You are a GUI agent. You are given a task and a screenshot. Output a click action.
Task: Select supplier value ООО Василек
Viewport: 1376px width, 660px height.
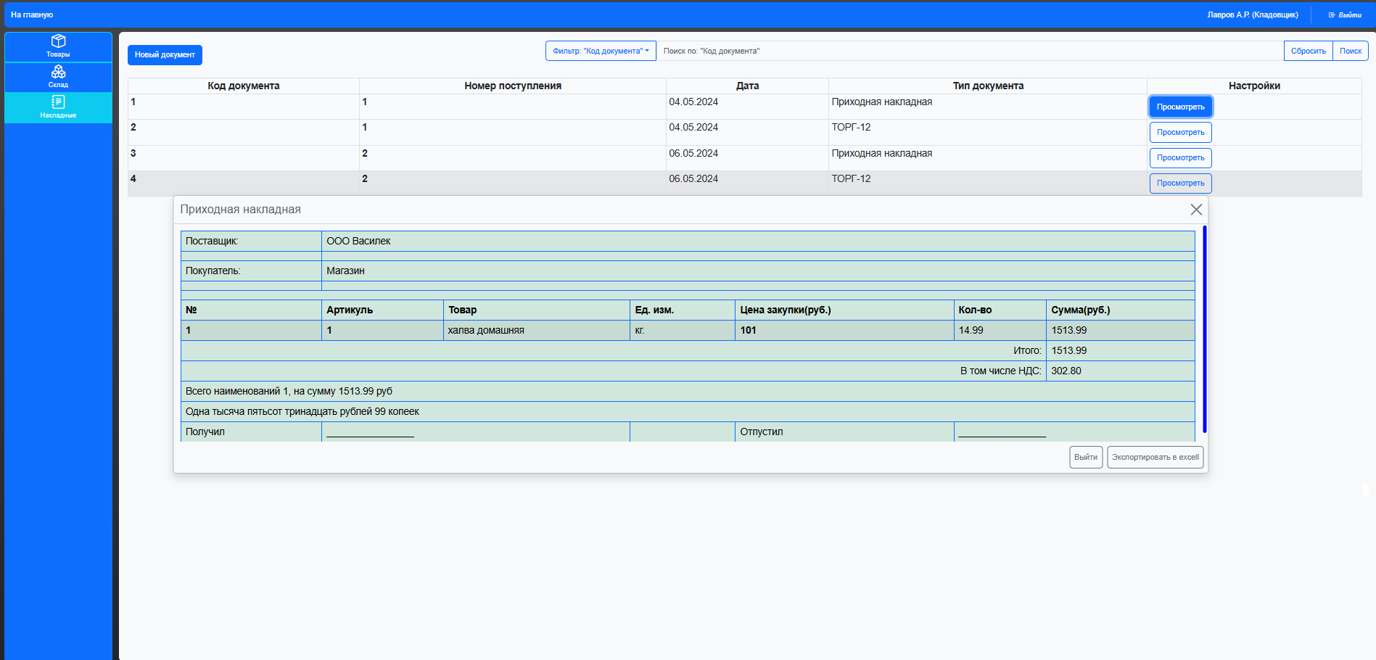pos(358,241)
